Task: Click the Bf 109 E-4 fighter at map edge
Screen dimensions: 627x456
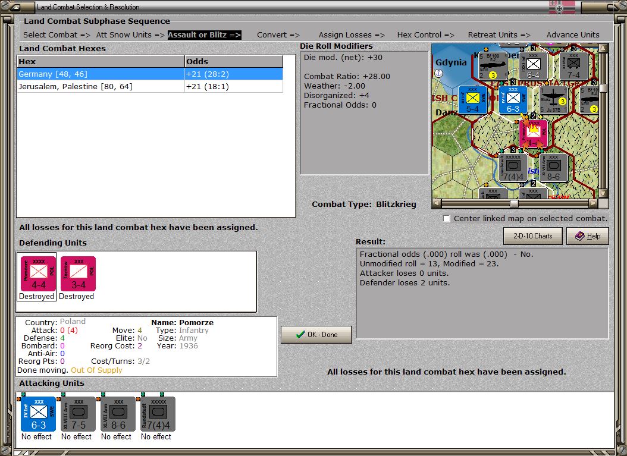Action: click(x=590, y=100)
